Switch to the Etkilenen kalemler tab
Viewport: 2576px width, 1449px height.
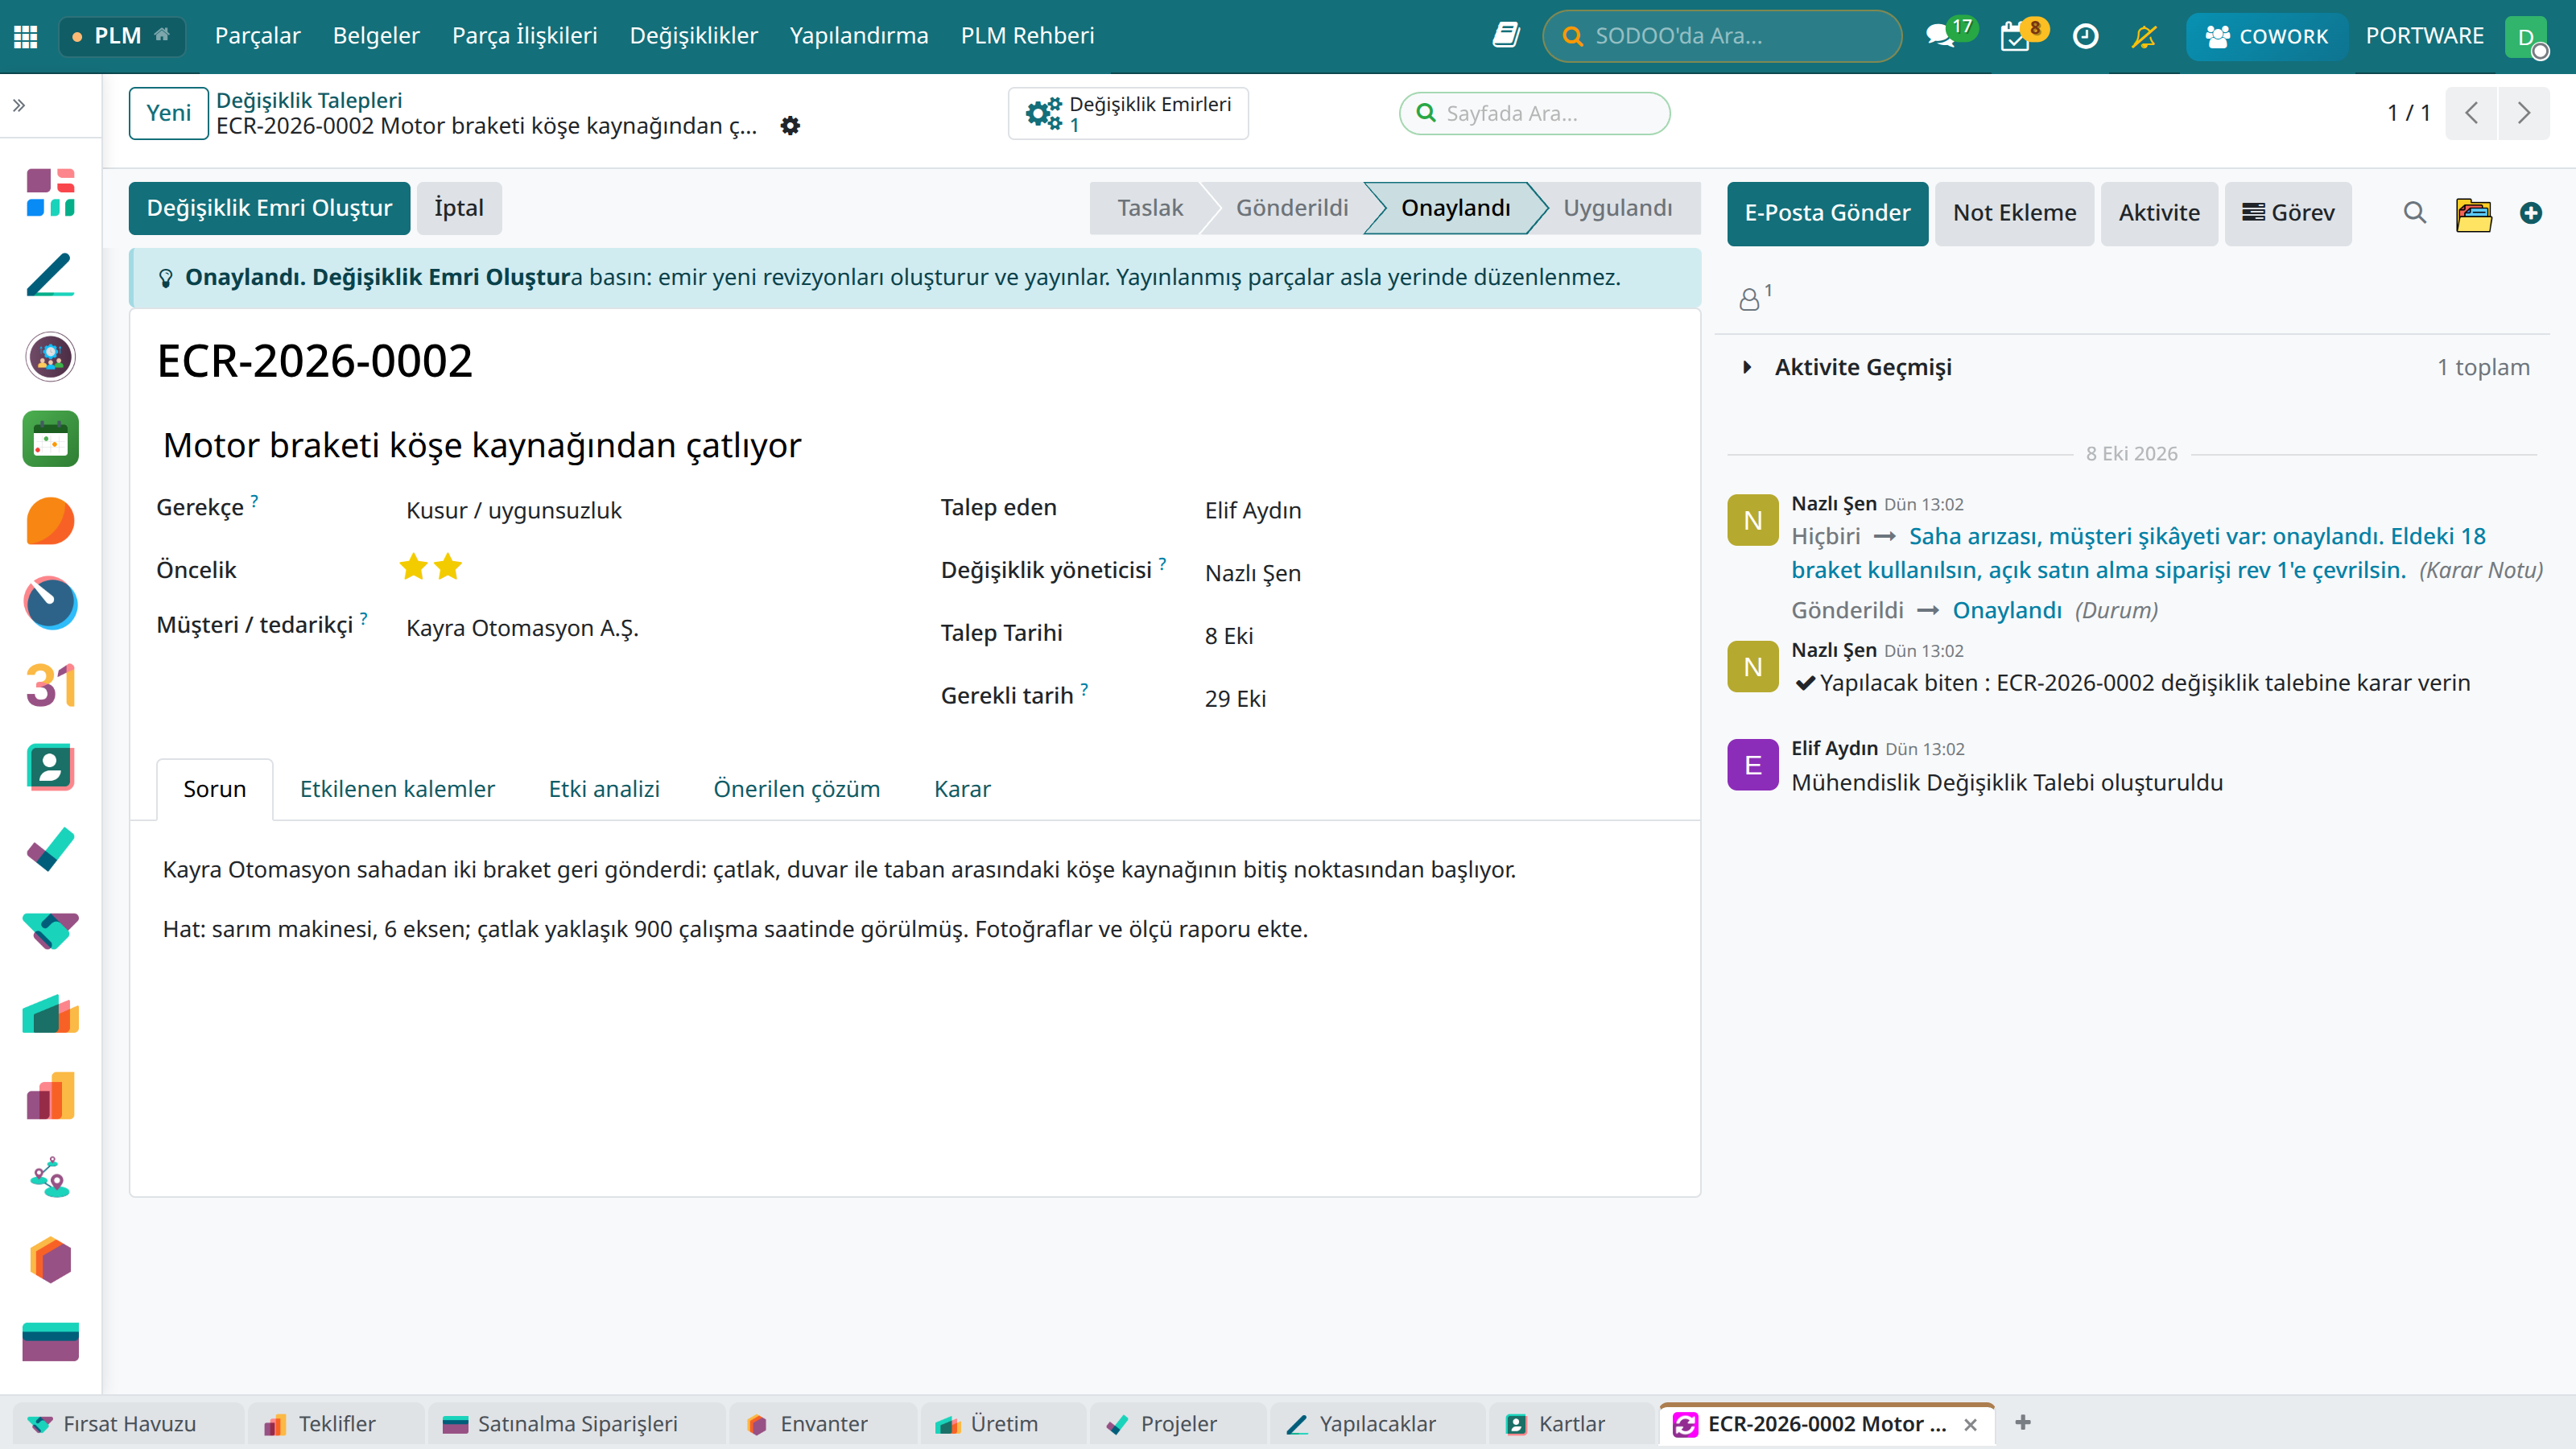pyautogui.click(x=397, y=789)
